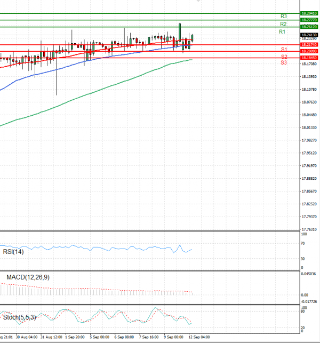This screenshot has width=320, height=343.
Task: Click the 7 Sep 16:00 time label
Action: click(x=149, y=337)
